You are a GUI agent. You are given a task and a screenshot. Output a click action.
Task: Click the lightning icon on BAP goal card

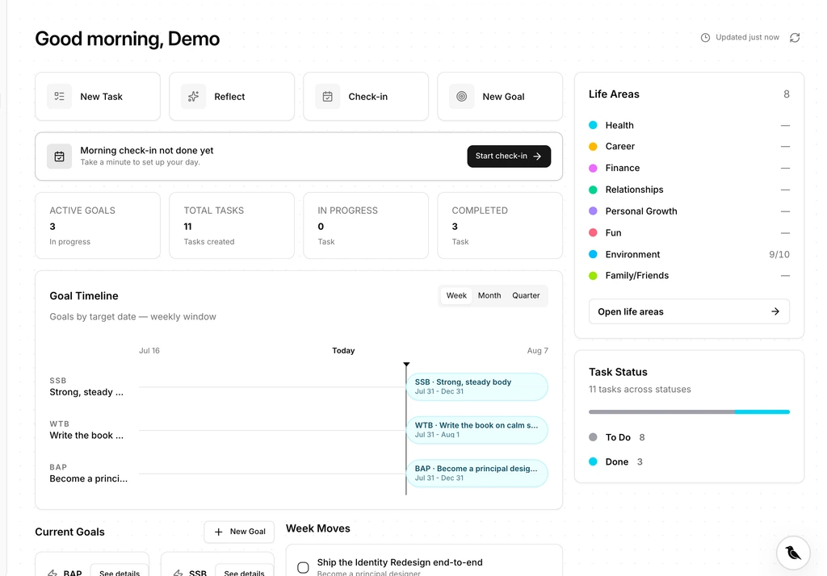[52, 573]
